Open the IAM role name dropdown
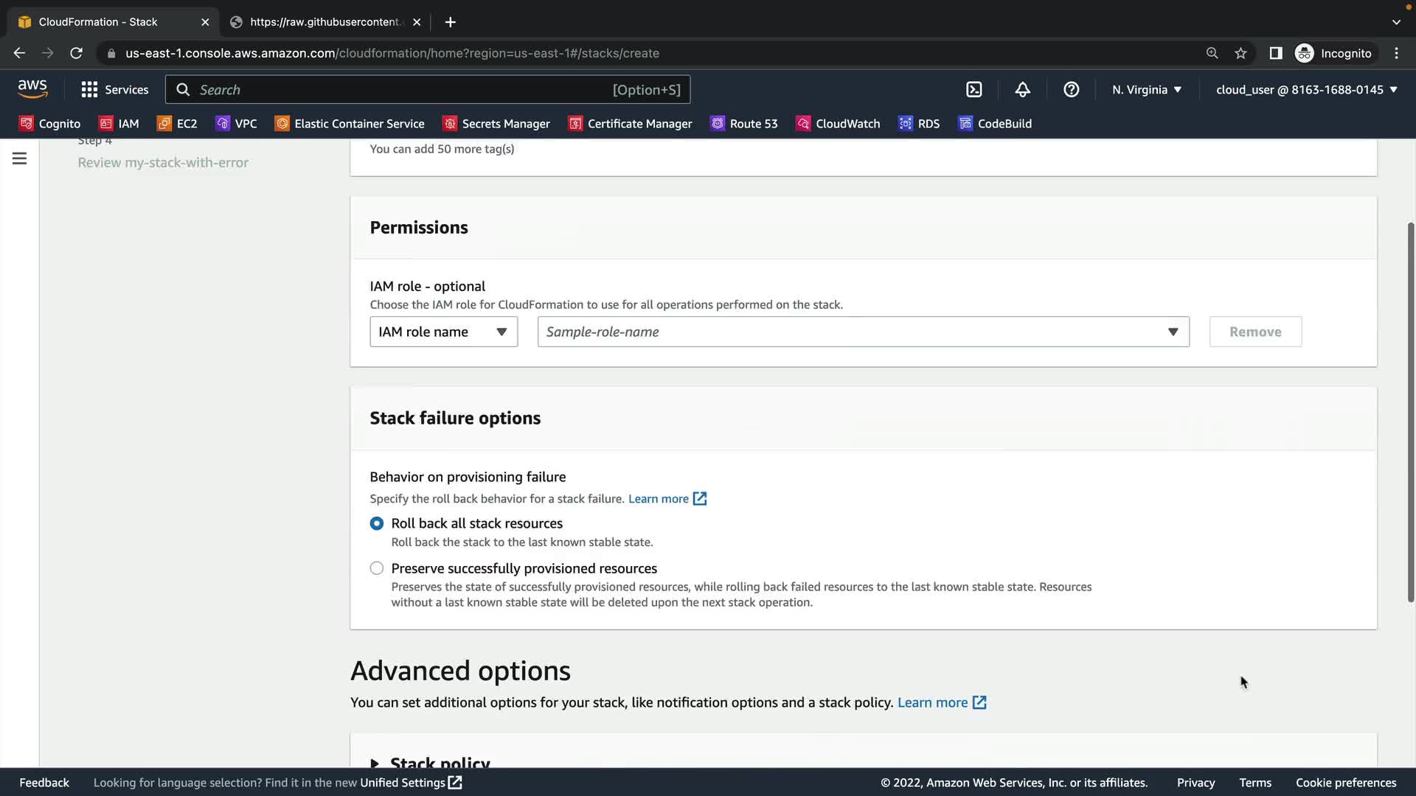This screenshot has width=1416, height=796. (x=443, y=332)
